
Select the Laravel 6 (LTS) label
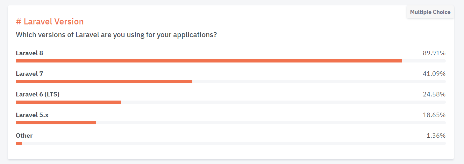[38, 94]
